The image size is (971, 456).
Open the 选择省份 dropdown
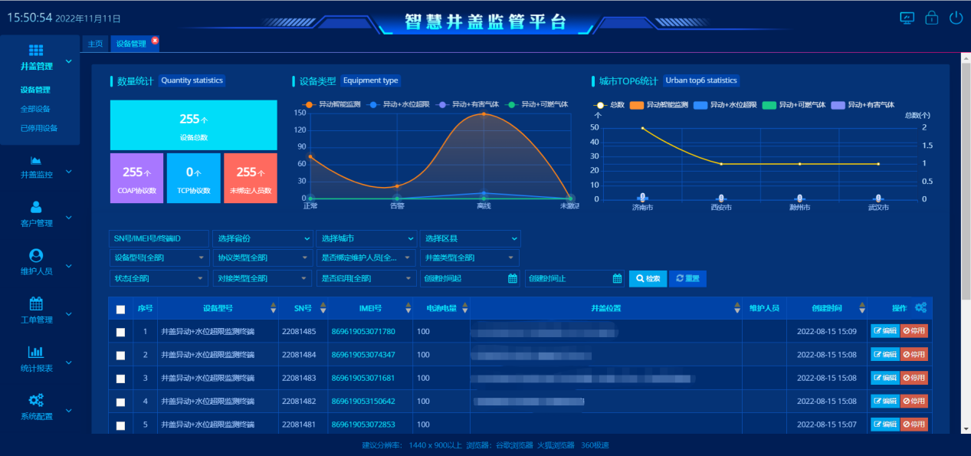tap(262, 238)
